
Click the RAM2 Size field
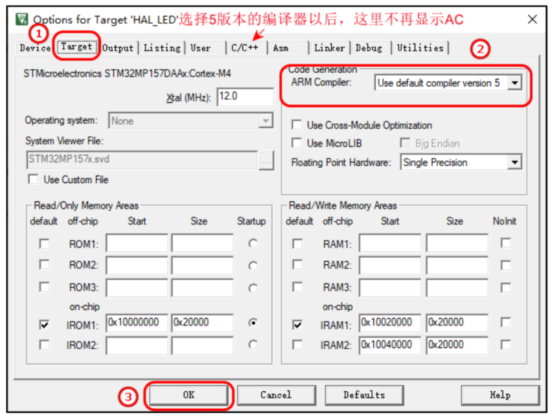(x=457, y=265)
